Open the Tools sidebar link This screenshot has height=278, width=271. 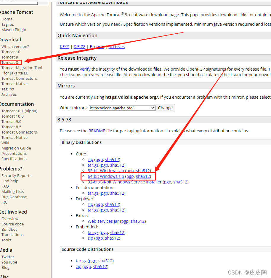(x=6, y=240)
